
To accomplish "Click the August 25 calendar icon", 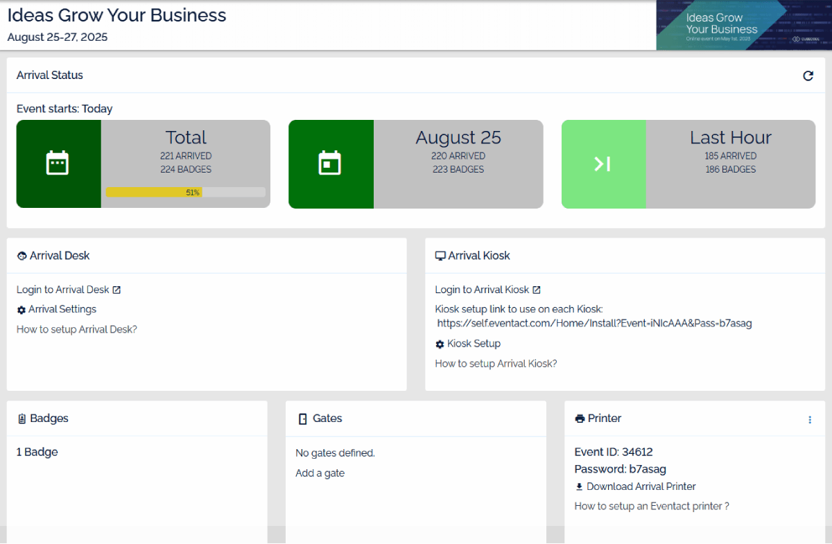I will [x=330, y=164].
